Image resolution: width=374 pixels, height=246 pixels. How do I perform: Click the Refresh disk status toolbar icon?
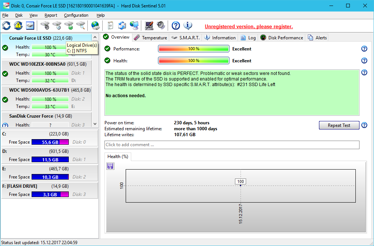click(7, 26)
